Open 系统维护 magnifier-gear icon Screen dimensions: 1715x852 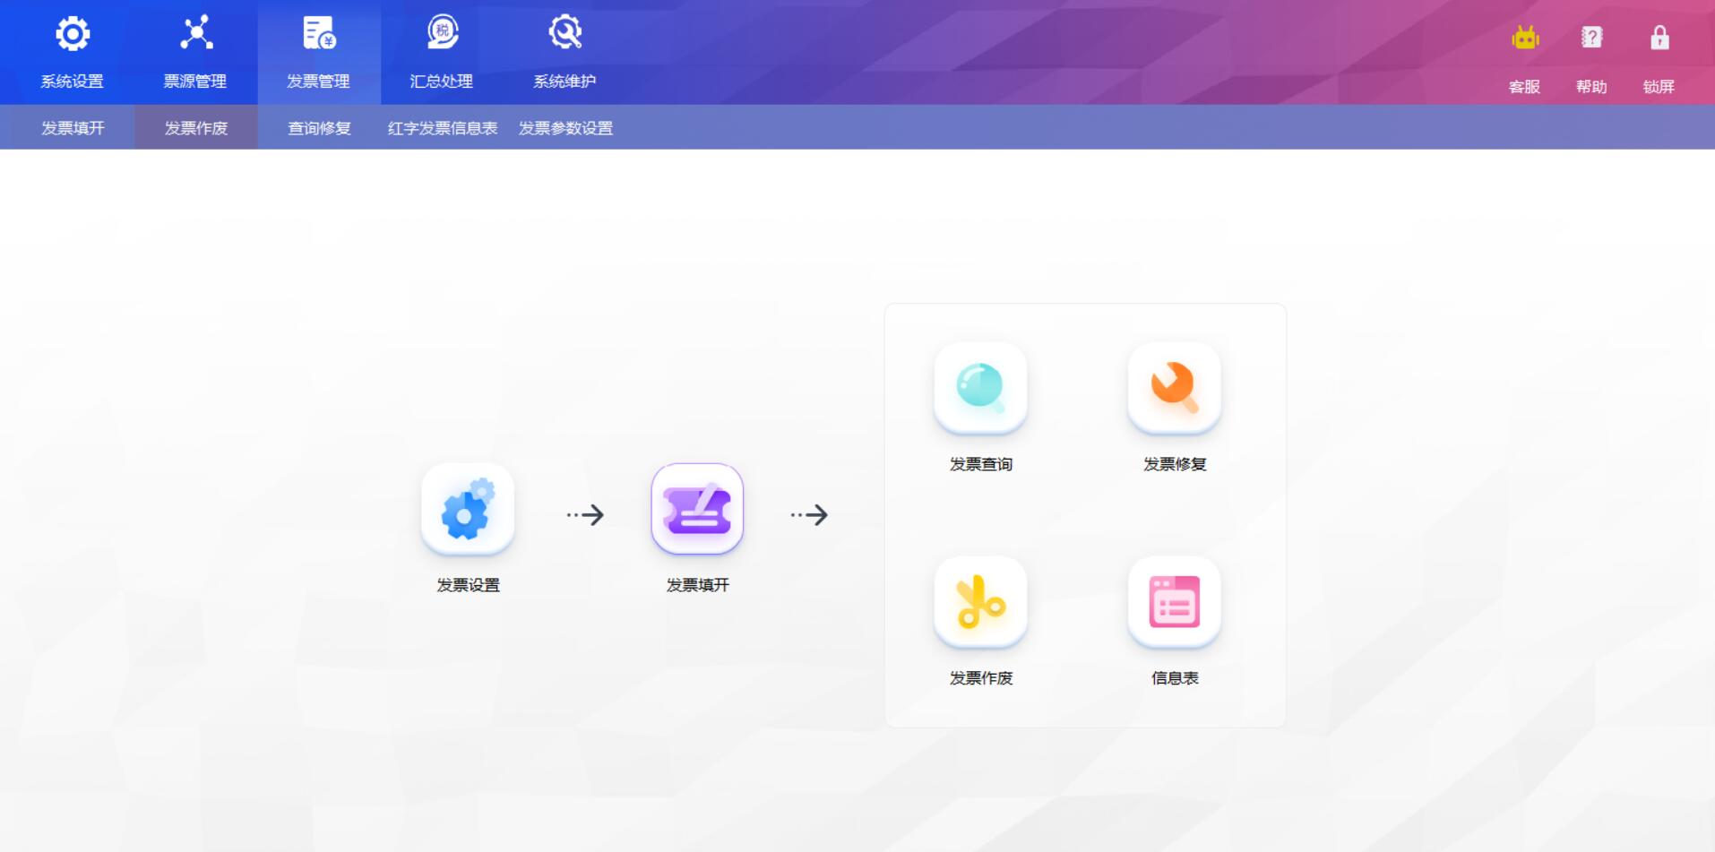pos(565,32)
